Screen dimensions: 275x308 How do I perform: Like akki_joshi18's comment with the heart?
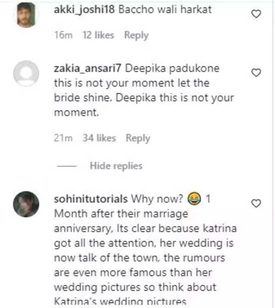[x=257, y=14]
